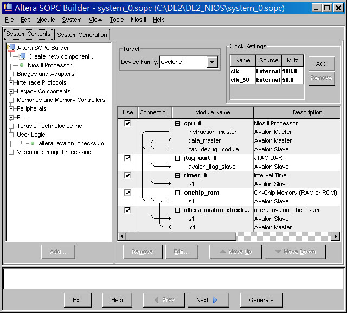Expand Memories and Memory Controllers category
Viewport: 347px width, 313px height.
tap(11, 100)
